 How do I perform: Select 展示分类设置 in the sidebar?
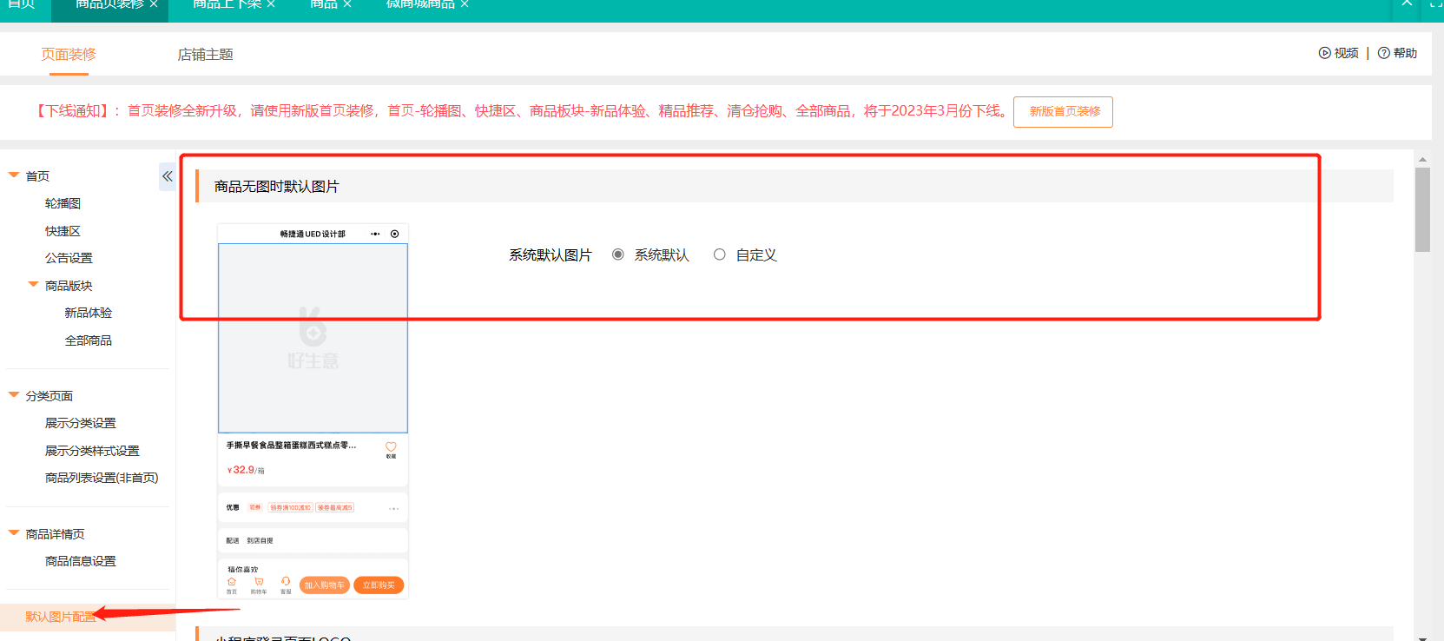pyautogui.click(x=80, y=423)
